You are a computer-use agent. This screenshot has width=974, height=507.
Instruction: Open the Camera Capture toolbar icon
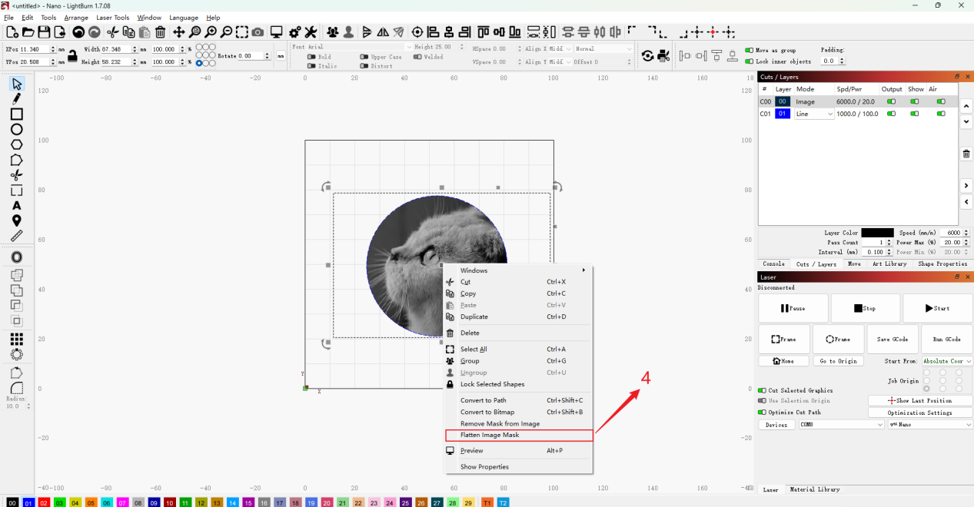coord(258,32)
